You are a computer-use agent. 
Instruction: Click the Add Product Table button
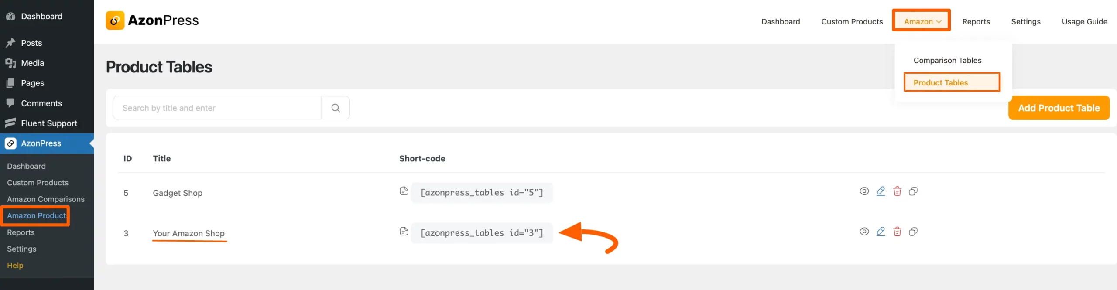coord(1059,108)
